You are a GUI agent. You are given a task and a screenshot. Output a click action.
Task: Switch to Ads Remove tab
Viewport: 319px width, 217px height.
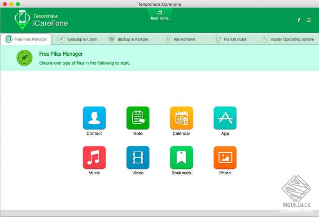[x=179, y=39]
